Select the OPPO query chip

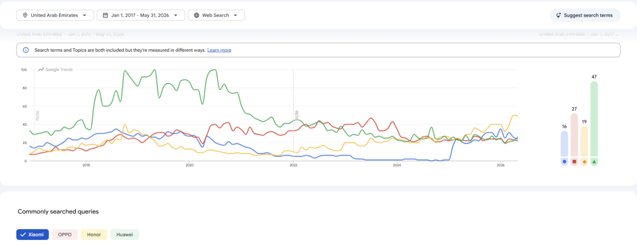point(65,235)
